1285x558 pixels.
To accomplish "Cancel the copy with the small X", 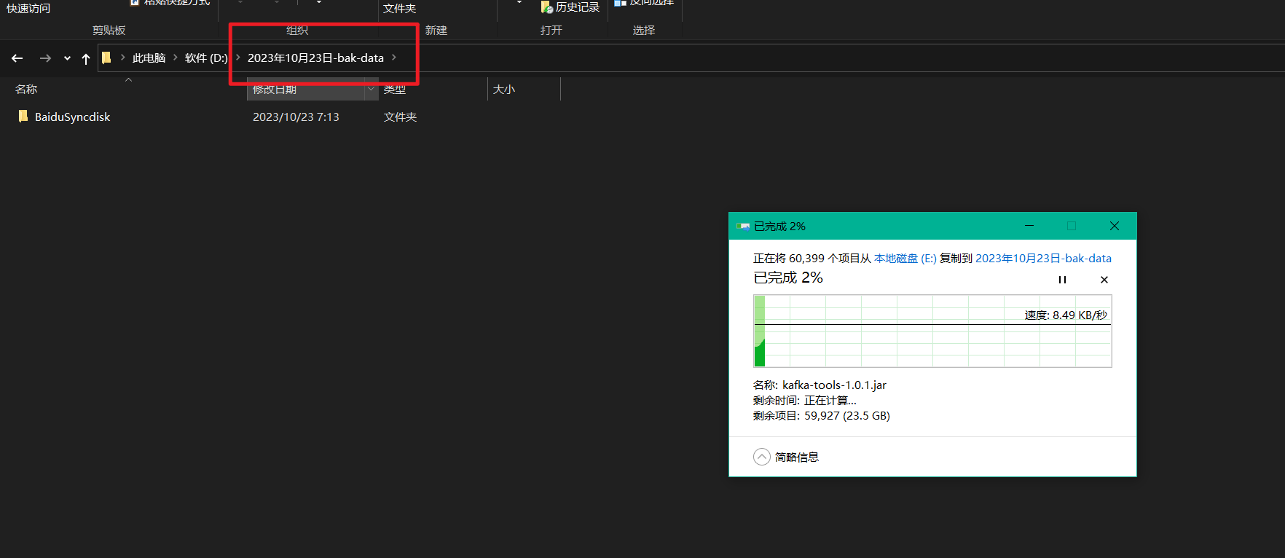I will pos(1104,280).
